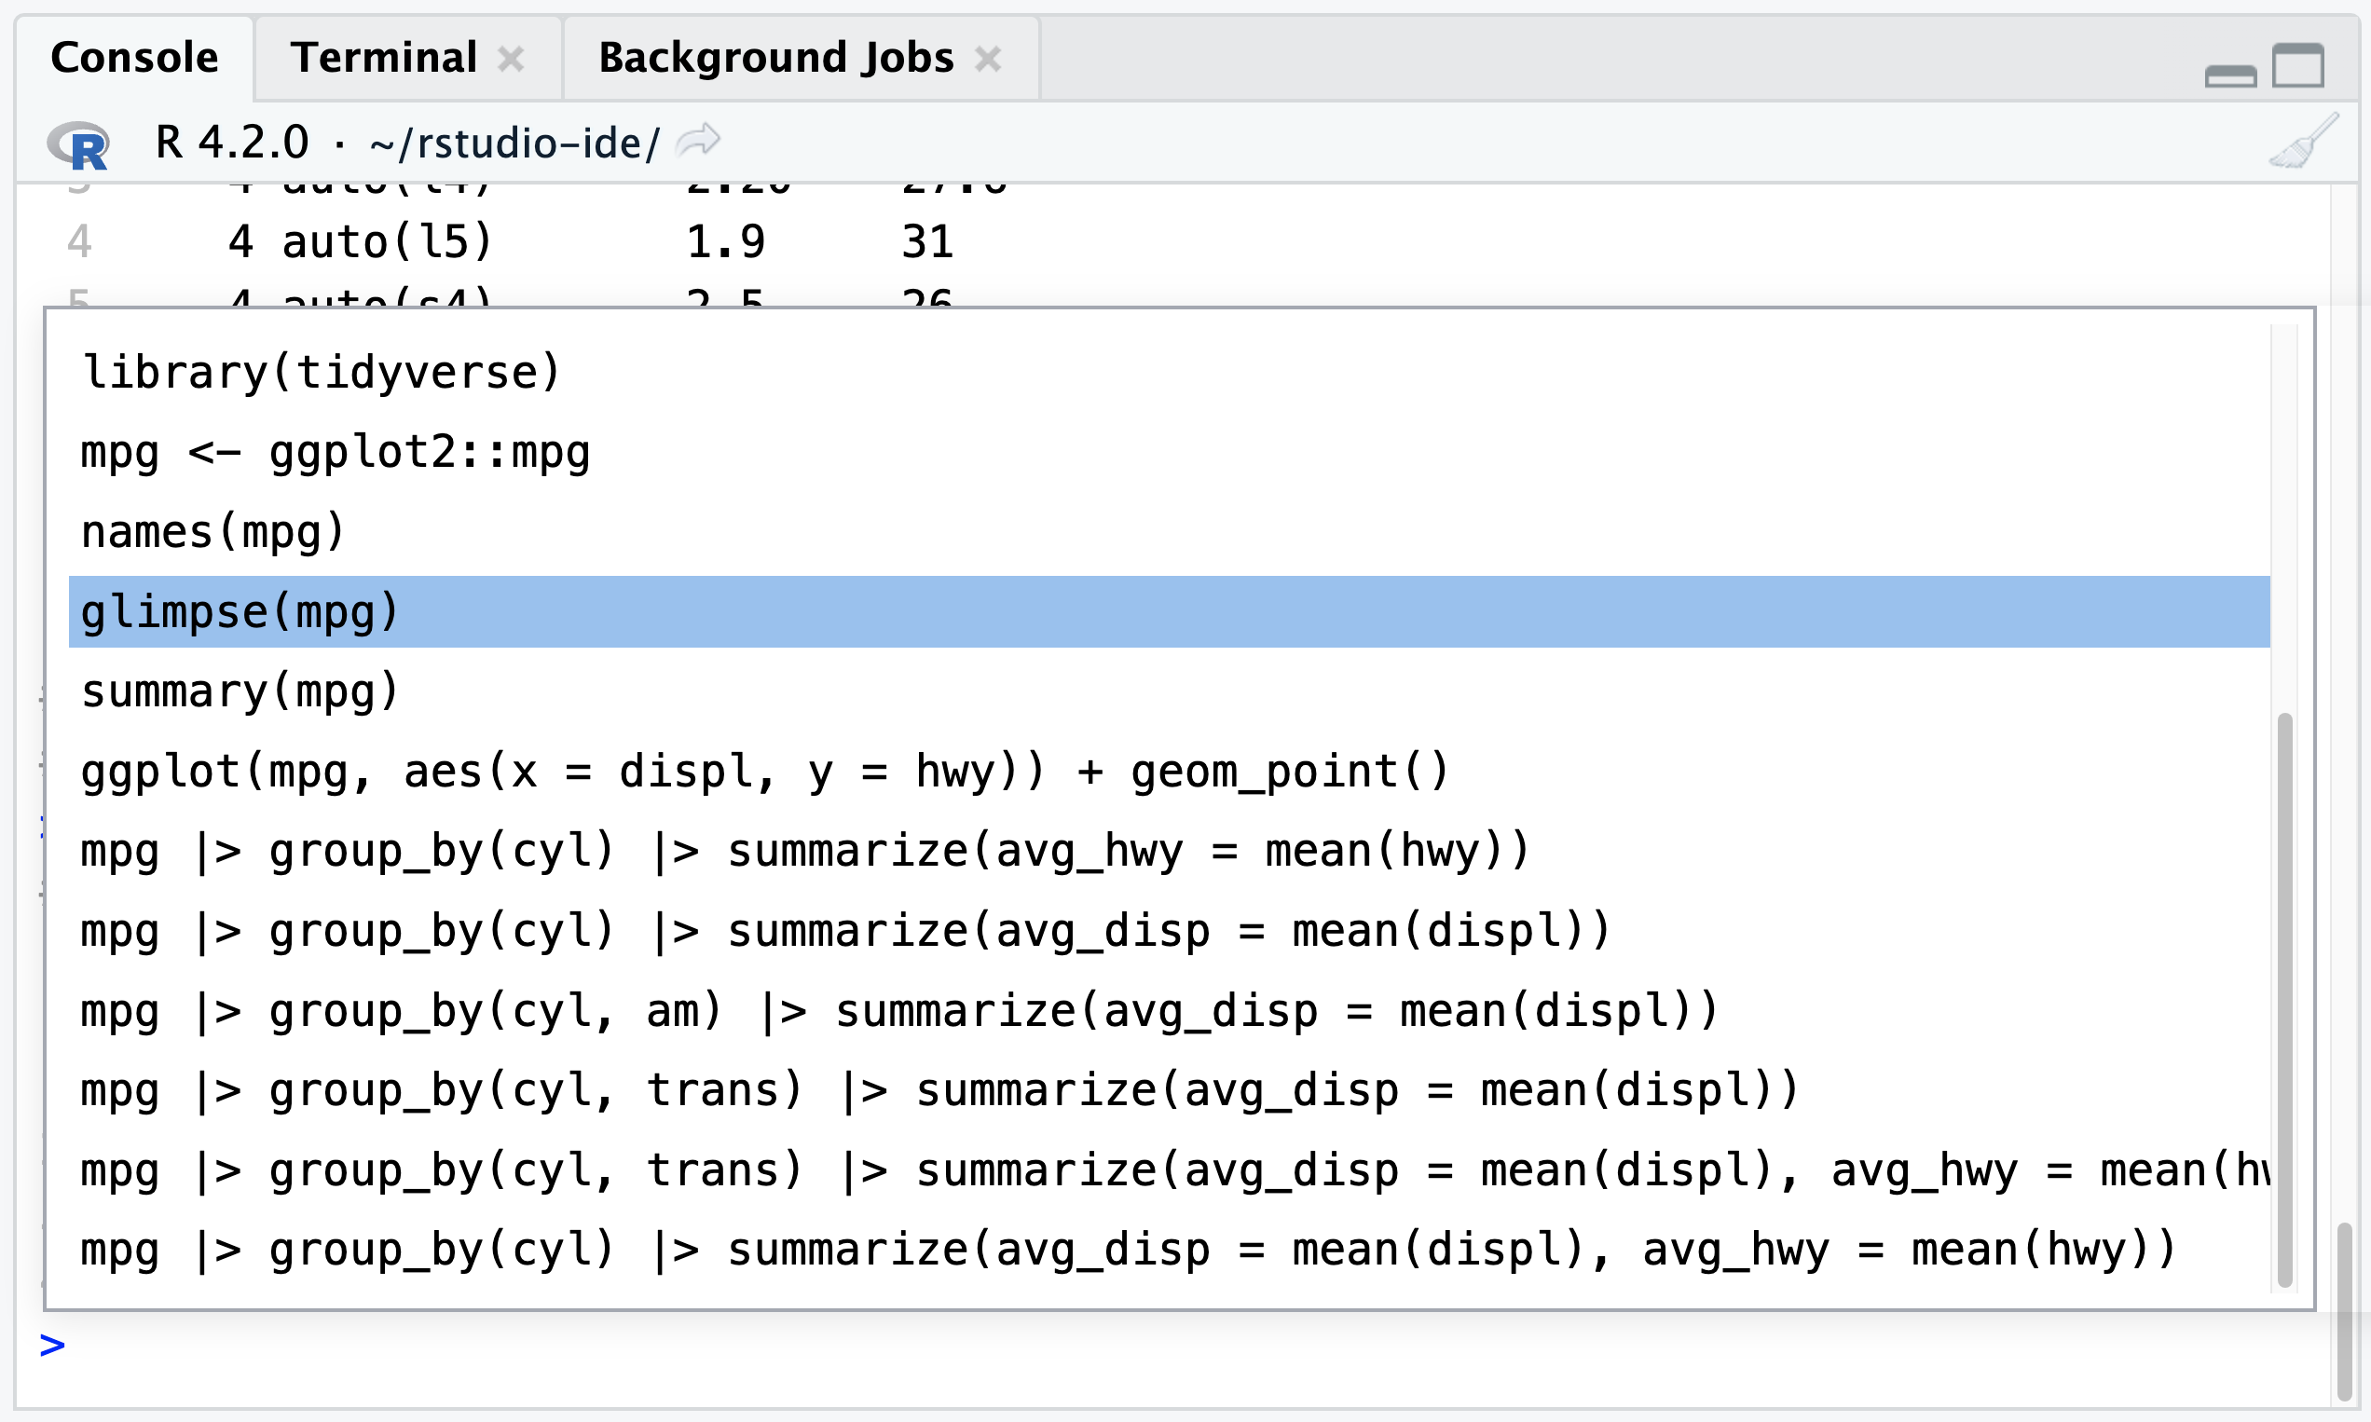Select the summarize(avg_hwy = mean(hwy)) command
2371x1422 pixels.
(1170, 851)
